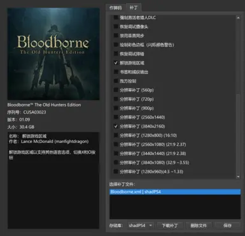Screen dimensions: 245x236
Task: Switch to the 作弊码 (cheats) tab
Action: (x=116, y=8)
